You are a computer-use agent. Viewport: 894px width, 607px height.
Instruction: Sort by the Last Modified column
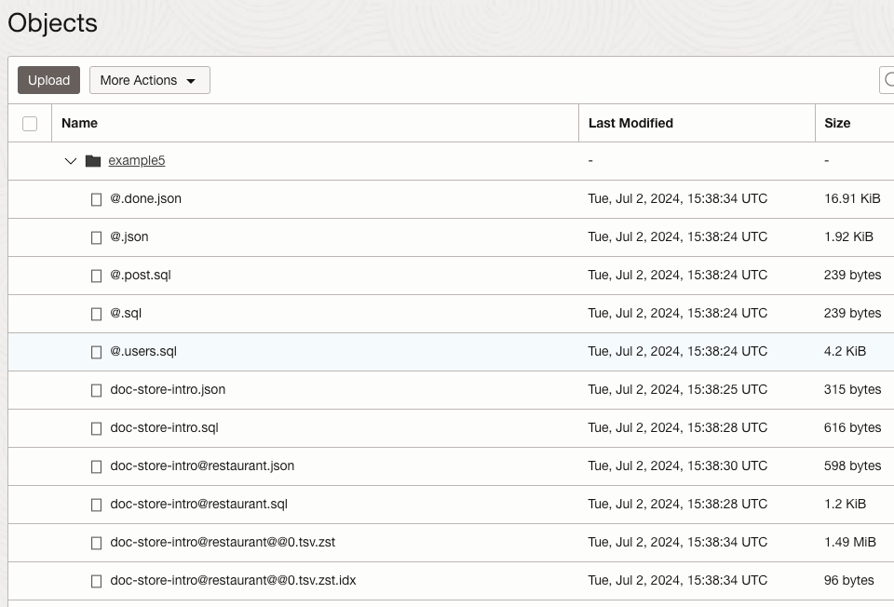630,123
